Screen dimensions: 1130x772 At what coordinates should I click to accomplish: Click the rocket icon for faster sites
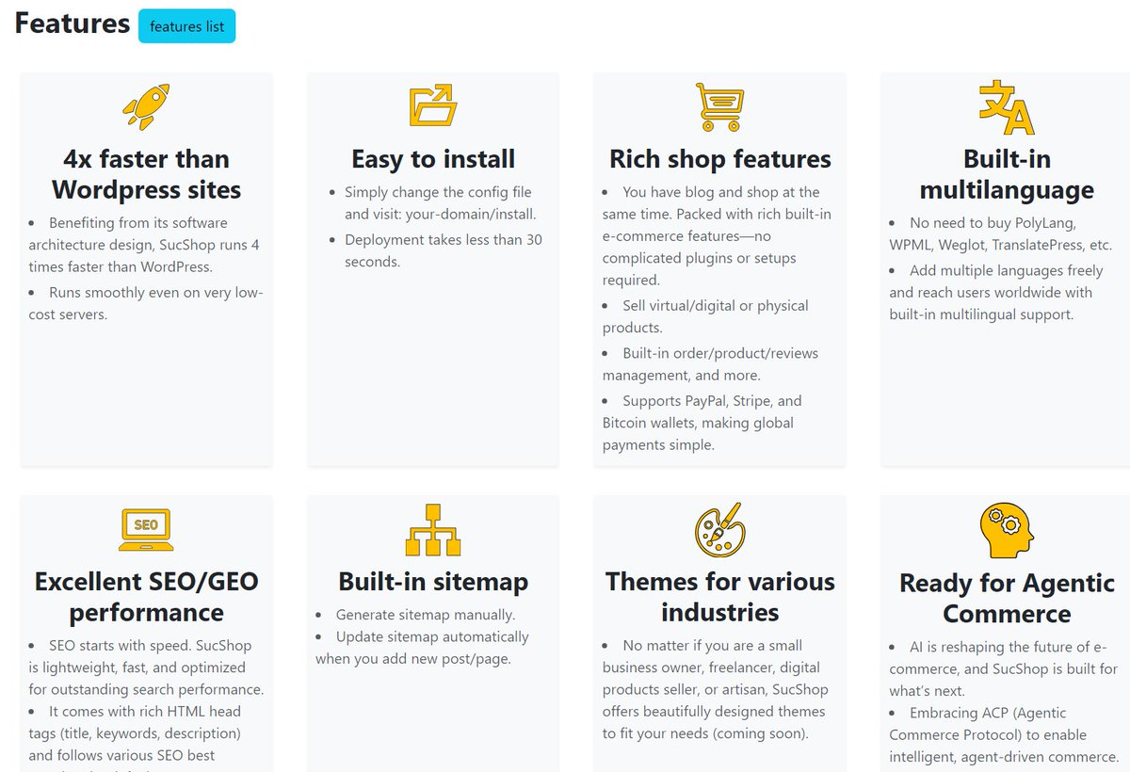tap(146, 106)
